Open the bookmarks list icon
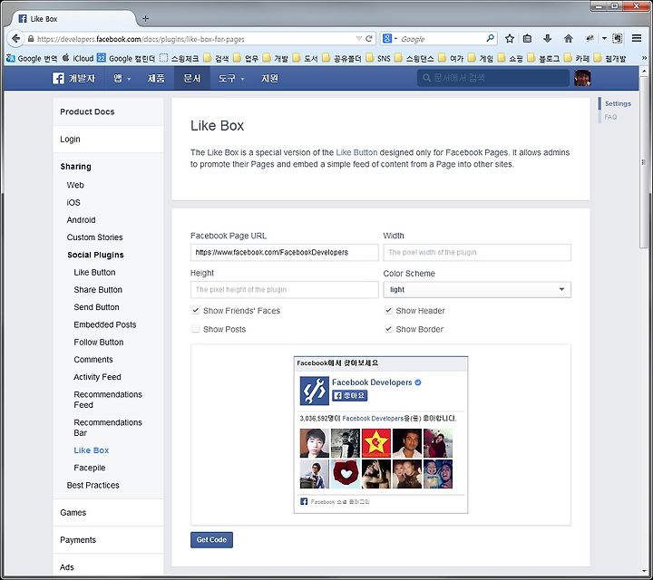The height and width of the screenshot is (580, 653). (527, 39)
